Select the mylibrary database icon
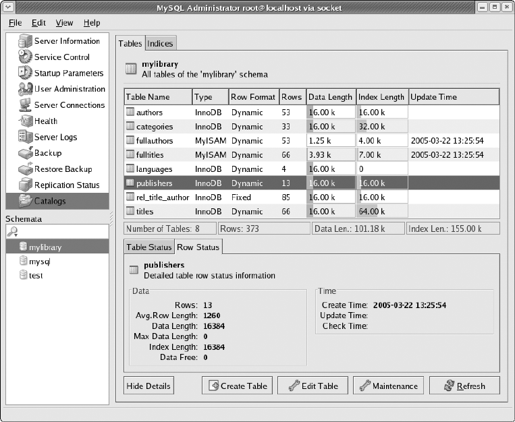The height and width of the screenshot is (422, 515). (23, 247)
